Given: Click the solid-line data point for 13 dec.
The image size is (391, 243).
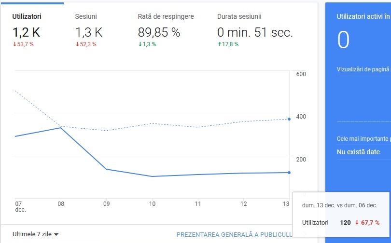Looking at the screenshot, I should pyautogui.click(x=289, y=173).
